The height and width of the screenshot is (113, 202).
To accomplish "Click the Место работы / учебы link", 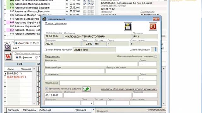I will point(113,6).
